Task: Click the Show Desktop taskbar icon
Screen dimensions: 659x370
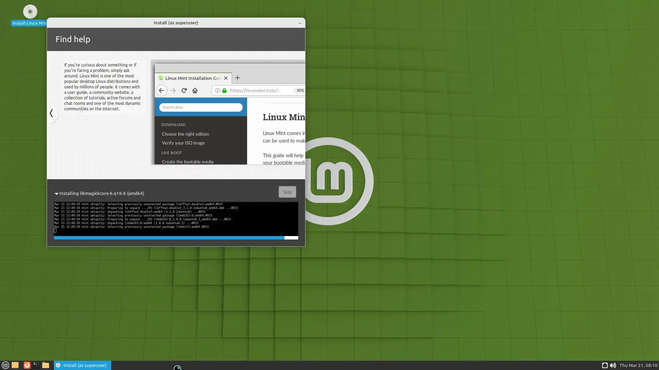Action: coord(15,365)
